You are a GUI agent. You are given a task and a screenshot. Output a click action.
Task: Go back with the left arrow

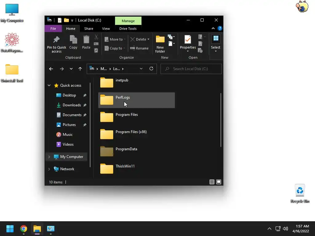tap(51, 69)
